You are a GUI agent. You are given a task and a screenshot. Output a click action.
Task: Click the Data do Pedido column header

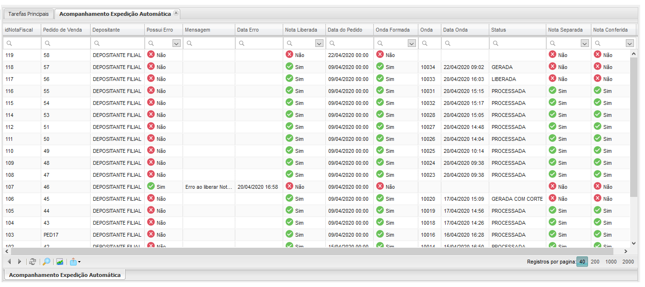tap(349, 30)
